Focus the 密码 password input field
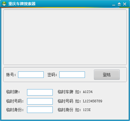 click(x=72, y=75)
